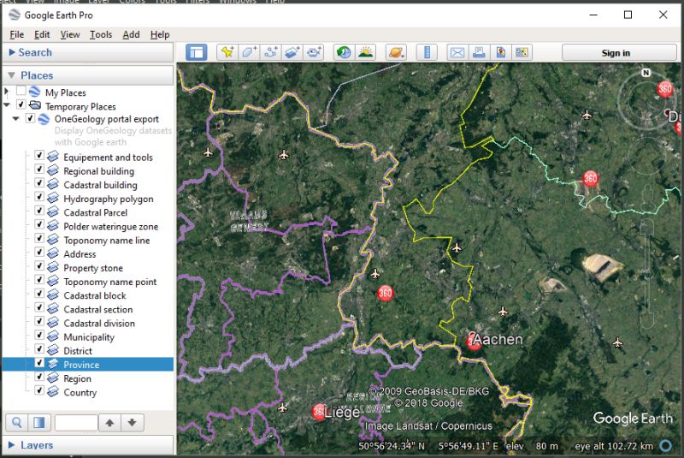684x458 pixels.
Task: Show sunlight across the landscape
Action: 366,52
